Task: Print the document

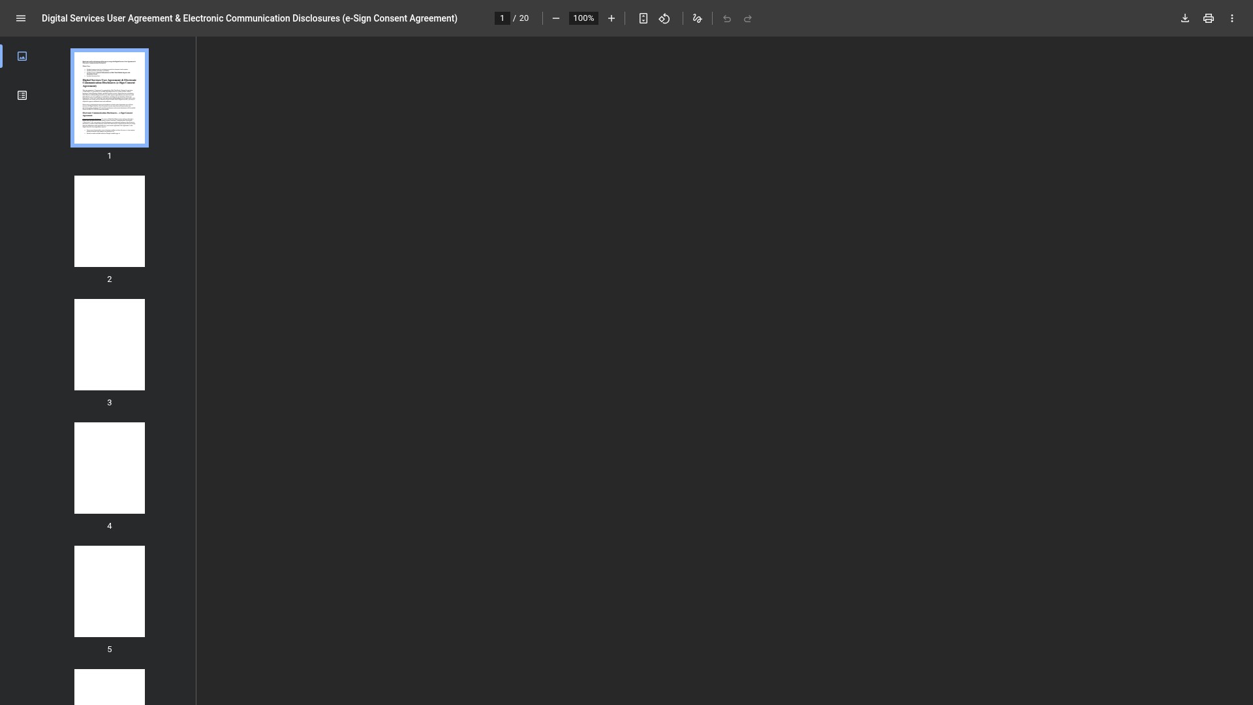Action: click(x=1209, y=18)
